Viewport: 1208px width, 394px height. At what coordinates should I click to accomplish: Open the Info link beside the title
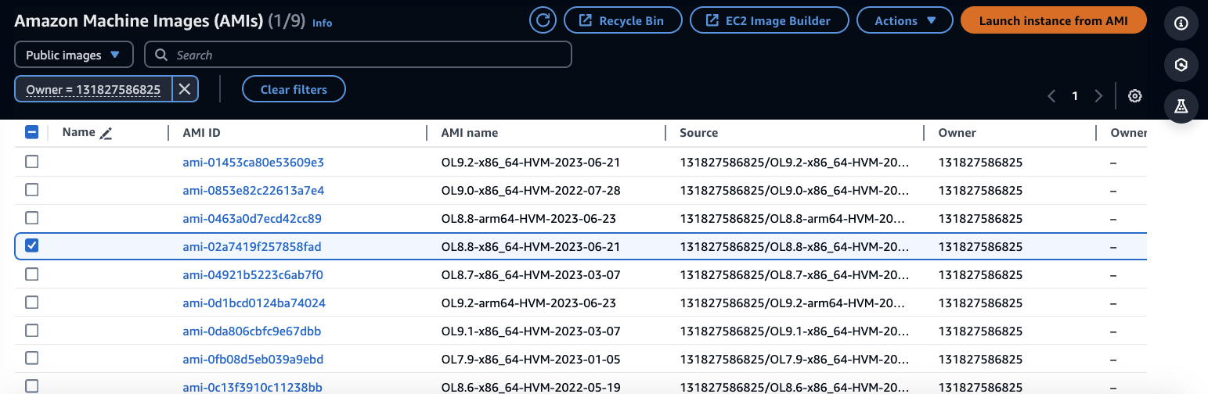coord(323,23)
